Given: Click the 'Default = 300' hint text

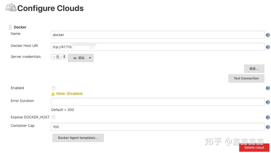Looking at the screenshot, I should pos(62,110).
